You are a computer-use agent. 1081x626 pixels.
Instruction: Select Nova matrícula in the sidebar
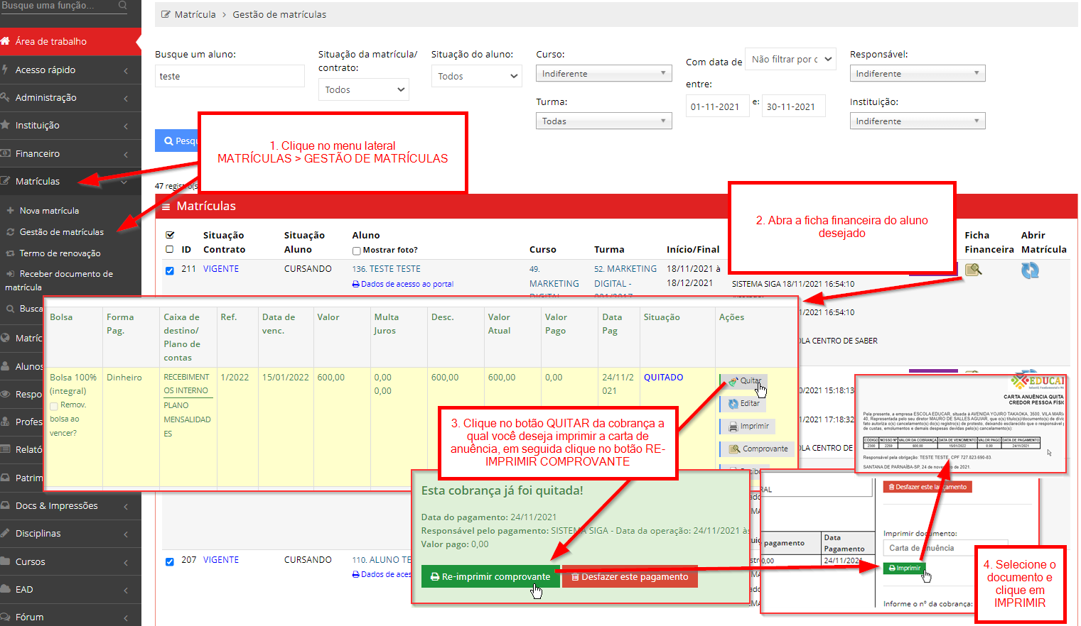pyautogui.click(x=49, y=211)
